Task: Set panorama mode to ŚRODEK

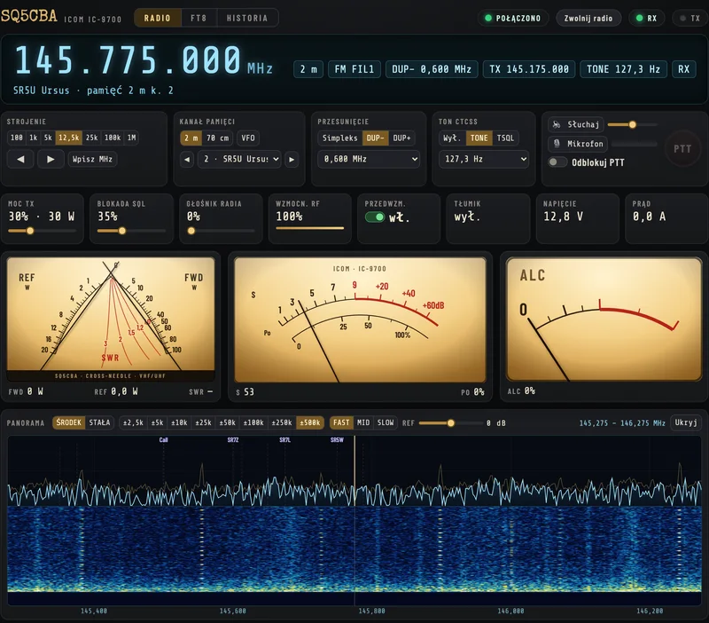Action: click(69, 422)
